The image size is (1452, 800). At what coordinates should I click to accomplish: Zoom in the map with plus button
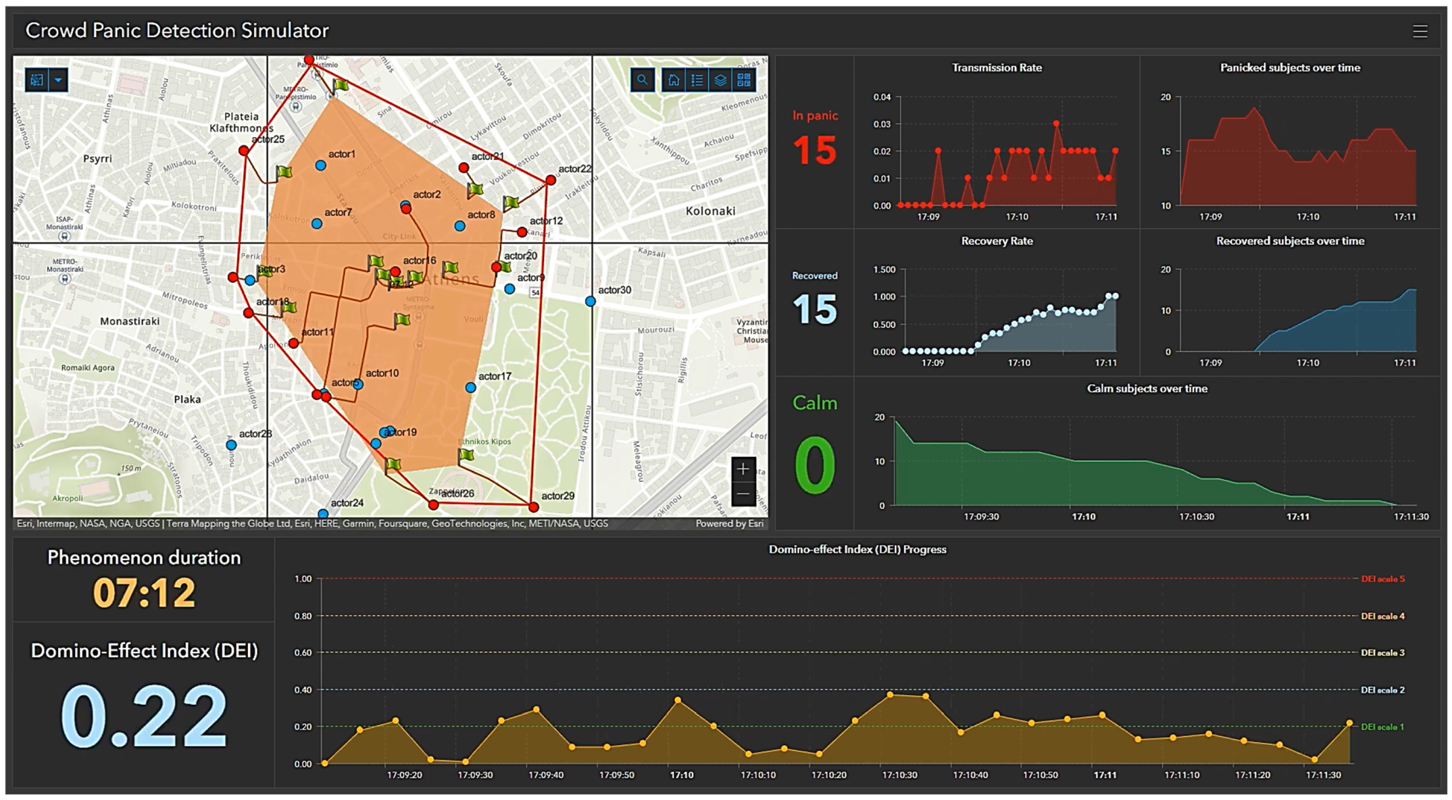pyautogui.click(x=743, y=469)
